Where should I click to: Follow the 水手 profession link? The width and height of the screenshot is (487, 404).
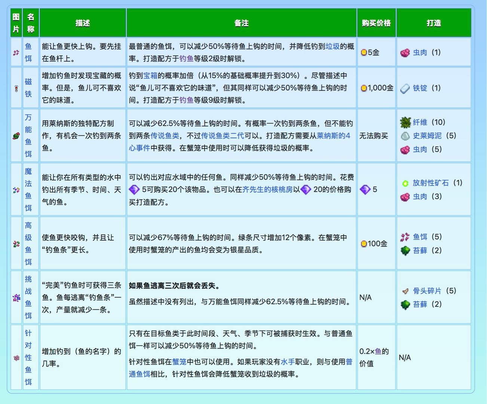tap(288, 362)
